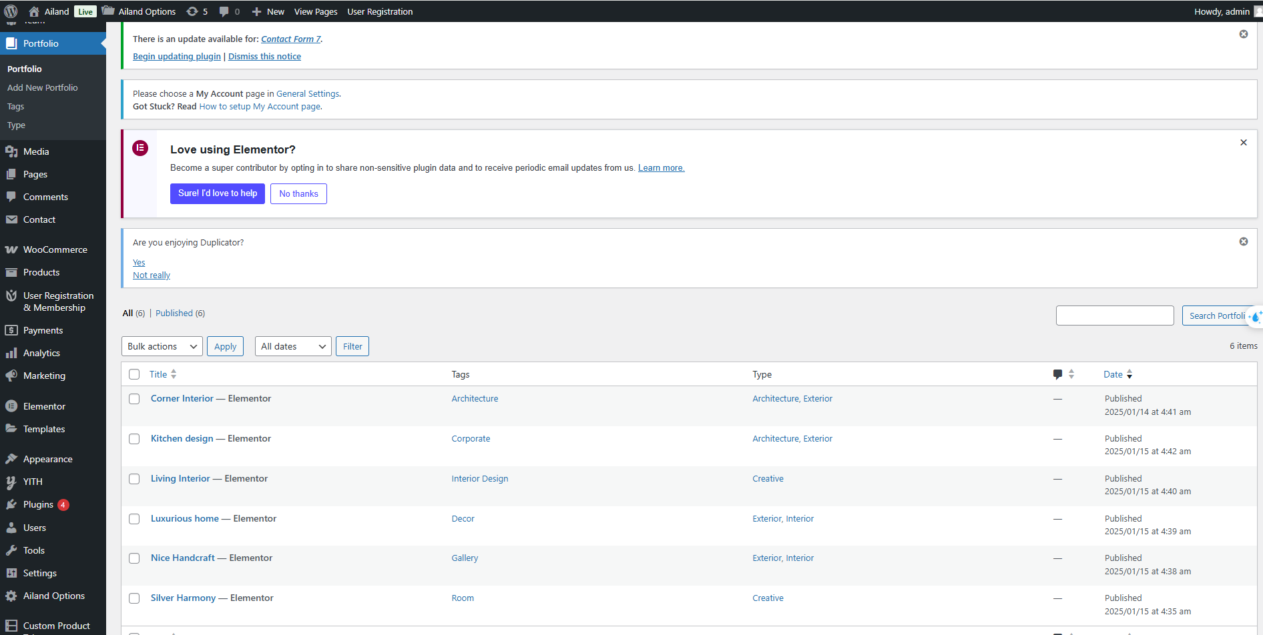1263x635 pixels.
Task: Check the Silver Harmony row checkbox
Action: (134, 598)
